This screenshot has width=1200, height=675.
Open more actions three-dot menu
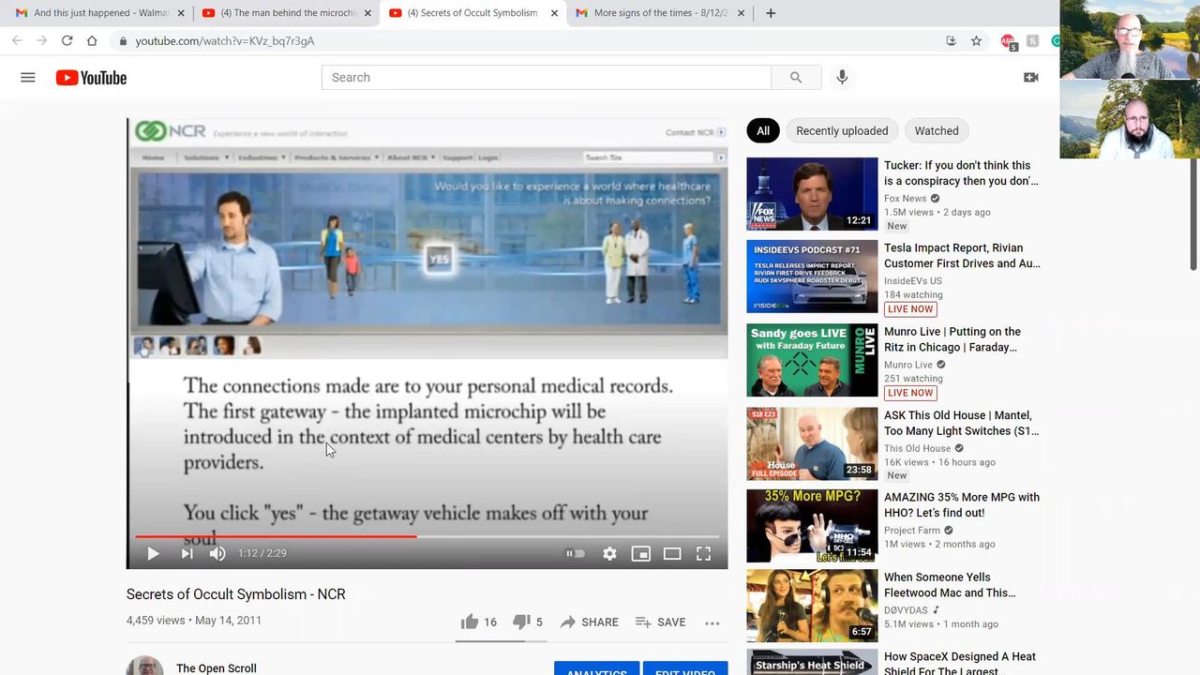point(712,622)
